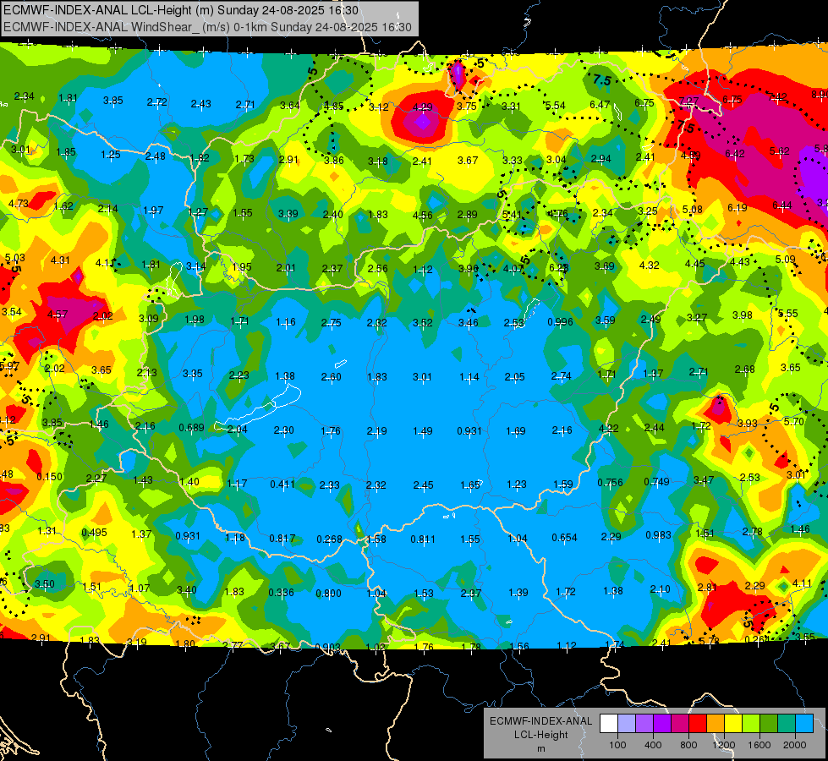Click the LCL-Height label in the legend
Screen dimensions: 828x761
click(540, 735)
